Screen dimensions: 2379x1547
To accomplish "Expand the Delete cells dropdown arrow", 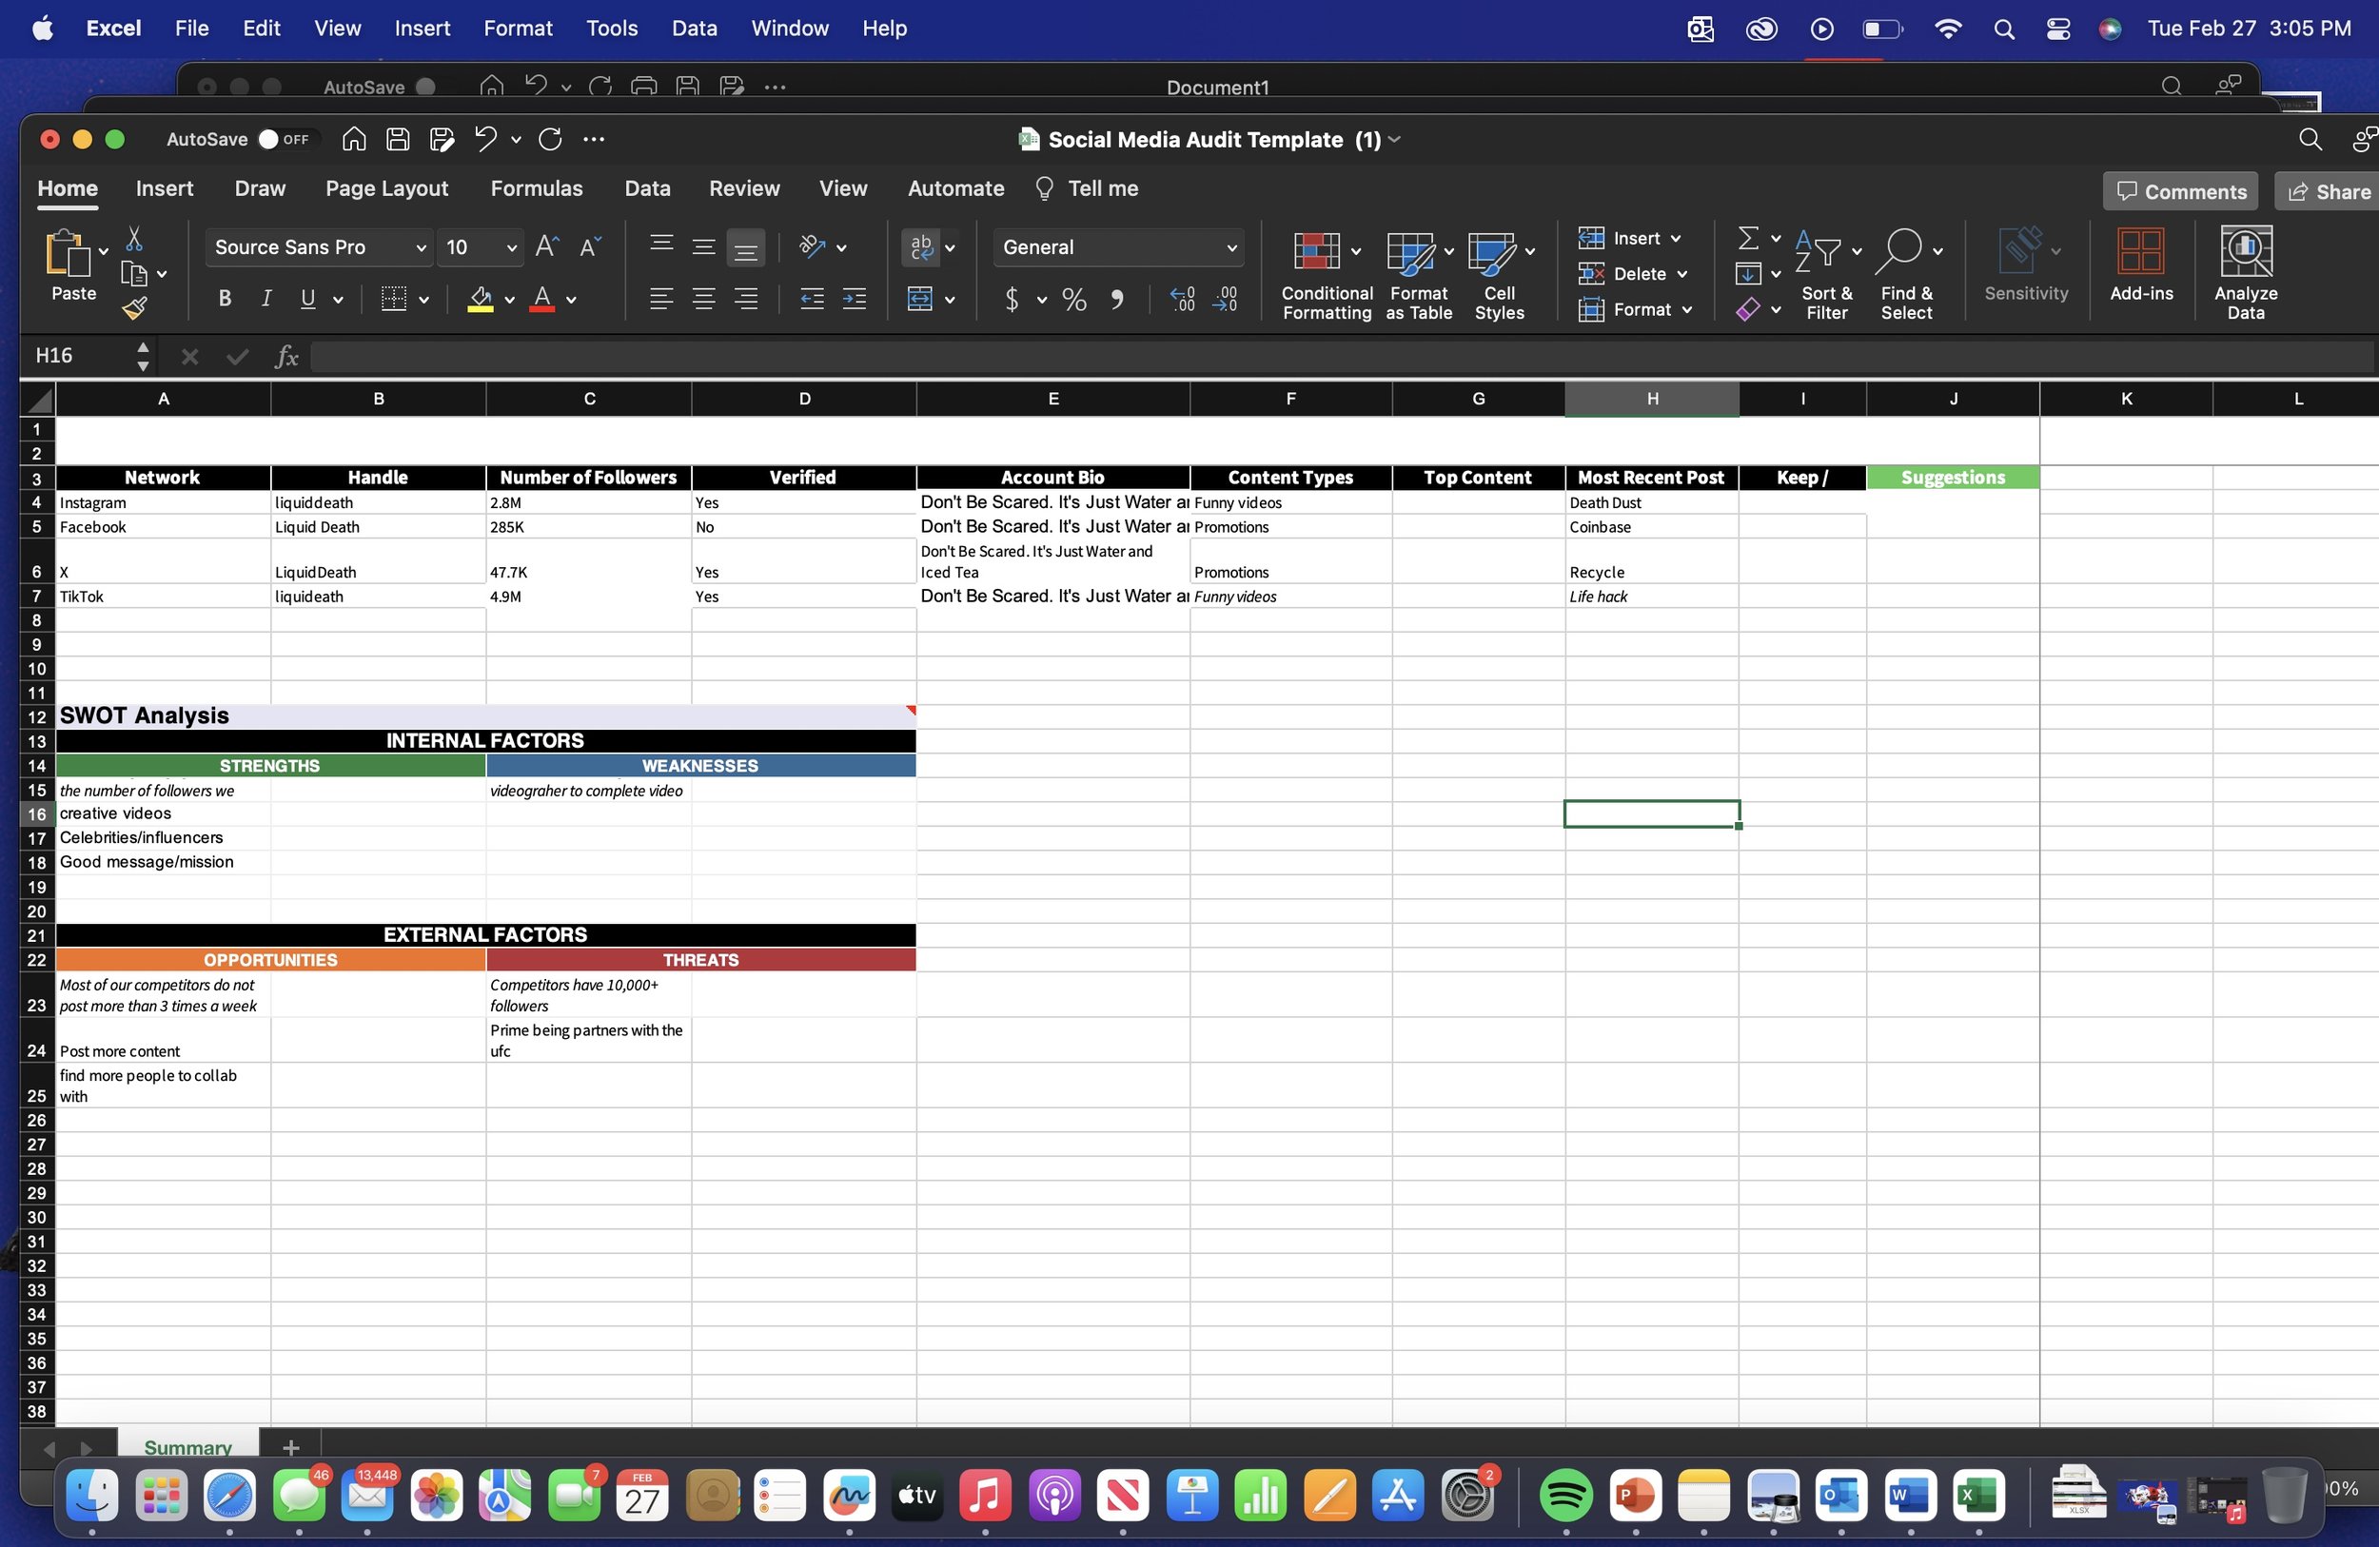I will [x=1682, y=274].
